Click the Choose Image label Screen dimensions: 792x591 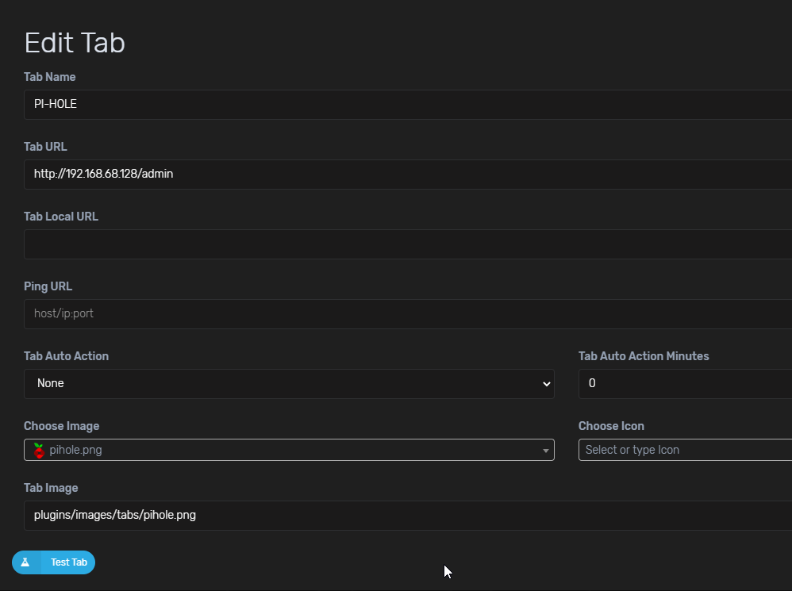pos(62,426)
